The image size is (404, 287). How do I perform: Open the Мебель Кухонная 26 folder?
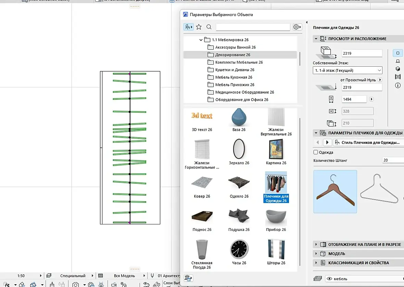click(x=233, y=77)
